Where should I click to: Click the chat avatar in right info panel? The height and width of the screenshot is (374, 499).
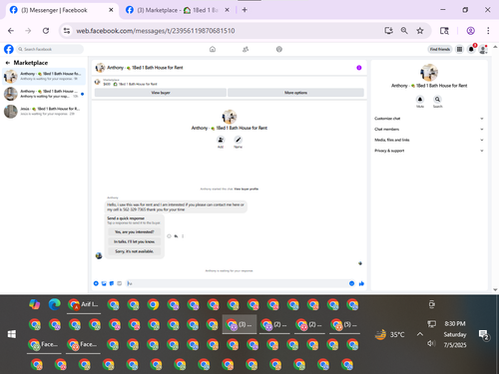point(429,73)
